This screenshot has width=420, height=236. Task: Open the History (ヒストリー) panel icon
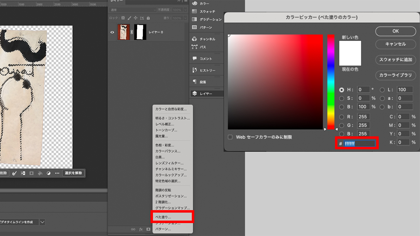point(195,70)
